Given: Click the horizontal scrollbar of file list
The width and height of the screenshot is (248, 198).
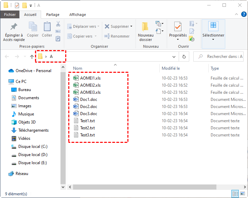Looking at the screenshot, I should click(x=145, y=187).
